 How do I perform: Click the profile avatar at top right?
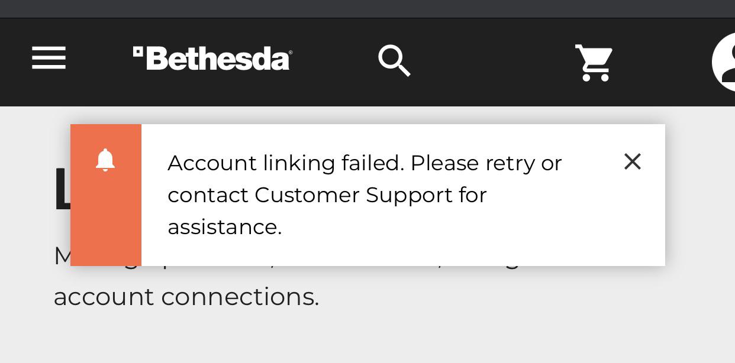pos(728,61)
